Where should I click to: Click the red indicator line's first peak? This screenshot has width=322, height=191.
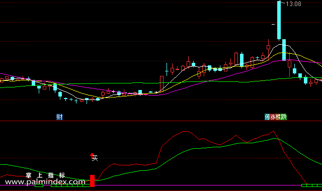[x=185, y=131]
